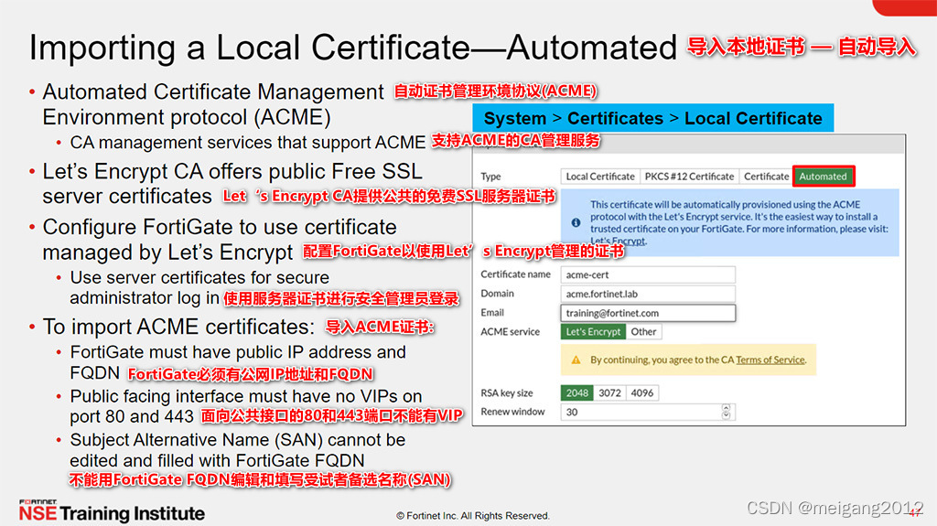
Task: Select the Automated type option
Action: pos(824,177)
